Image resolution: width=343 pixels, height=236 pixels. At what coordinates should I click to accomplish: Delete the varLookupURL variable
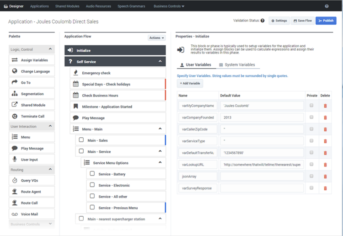325,165
